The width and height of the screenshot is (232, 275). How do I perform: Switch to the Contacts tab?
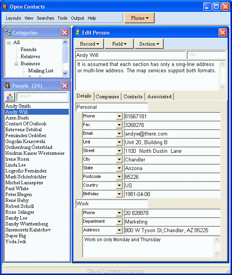pyautogui.click(x=133, y=97)
